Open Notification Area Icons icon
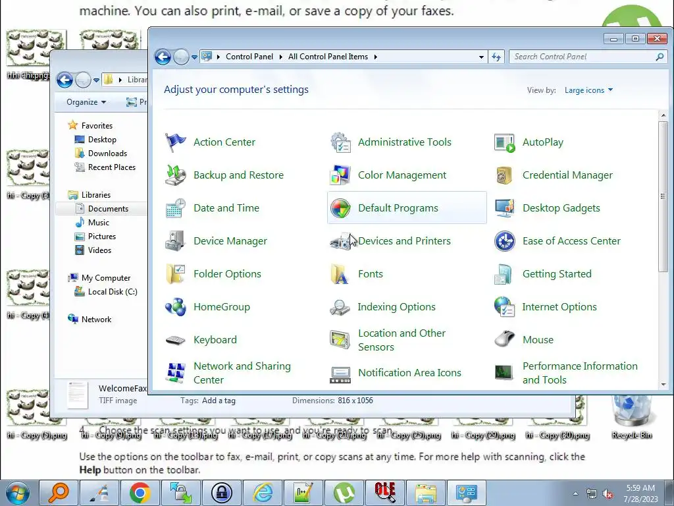Screen dimensions: 674x506 (340, 374)
